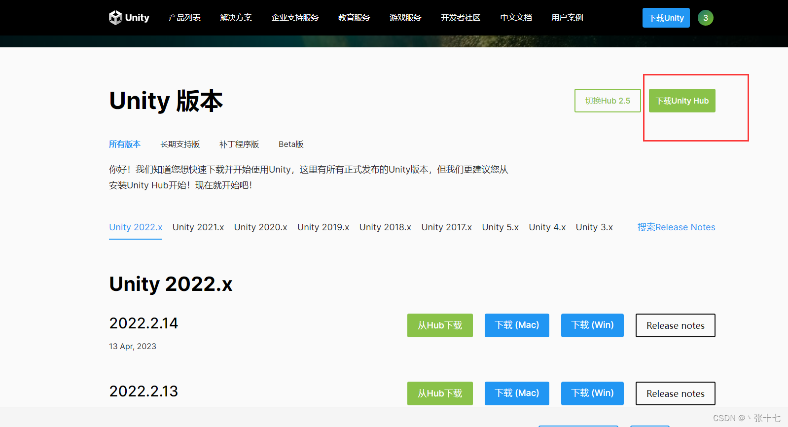Switch to the Unity 2018.x tab
The height and width of the screenshot is (427, 788).
click(385, 227)
